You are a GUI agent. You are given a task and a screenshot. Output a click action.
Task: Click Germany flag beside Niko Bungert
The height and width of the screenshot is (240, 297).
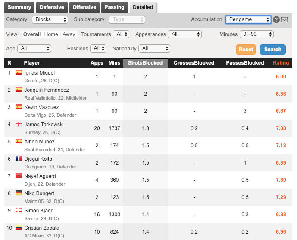pos(19,193)
